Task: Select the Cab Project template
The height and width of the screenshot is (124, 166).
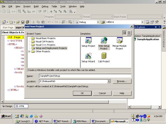Action: [x=104, y=58]
